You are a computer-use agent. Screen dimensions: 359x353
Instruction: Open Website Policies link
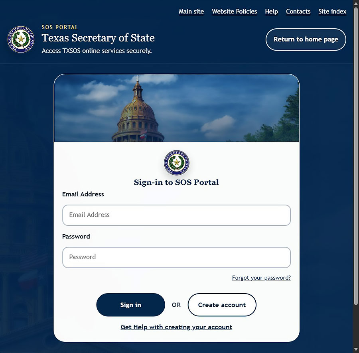click(x=234, y=12)
